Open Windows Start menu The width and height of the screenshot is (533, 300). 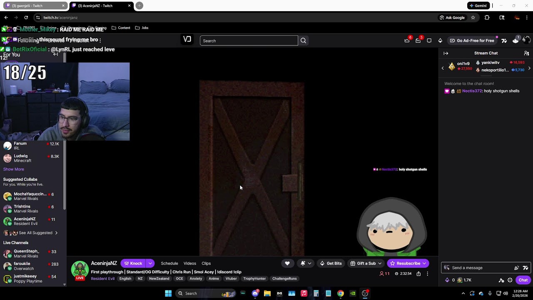coord(168,293)
